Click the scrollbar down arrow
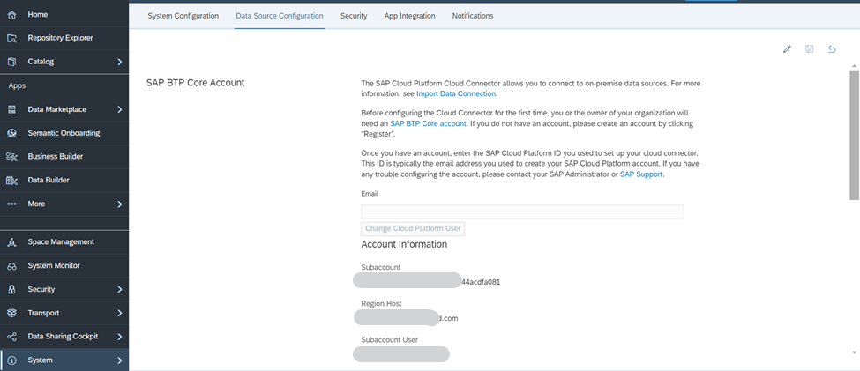Screen dimensions: 860x371 pyautogui.click(x=854, y=352)
